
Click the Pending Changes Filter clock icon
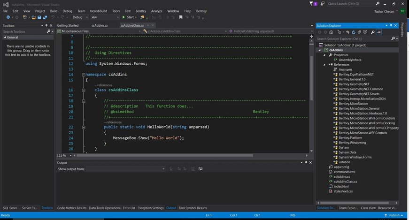pos(340,32)
